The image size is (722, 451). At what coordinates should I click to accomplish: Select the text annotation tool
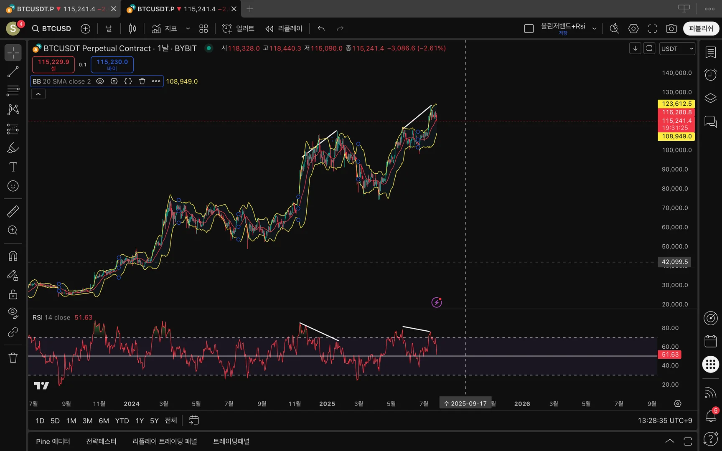click(x=13, y=167)
